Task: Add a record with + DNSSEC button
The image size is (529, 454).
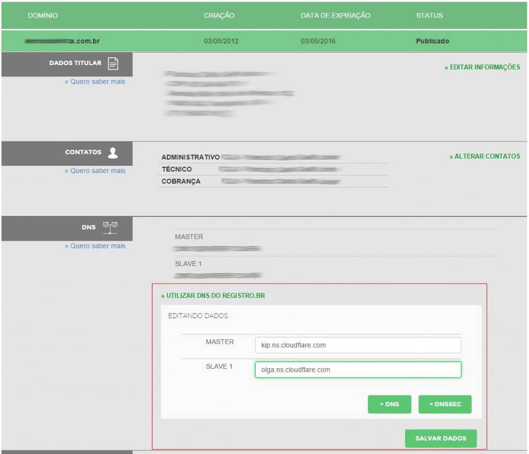Action: 445,404
